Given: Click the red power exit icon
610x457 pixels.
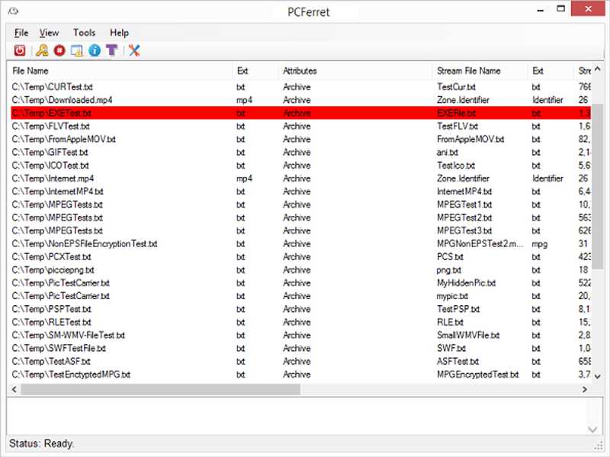Looking at the screenshot, I should [x=20, y=50].
